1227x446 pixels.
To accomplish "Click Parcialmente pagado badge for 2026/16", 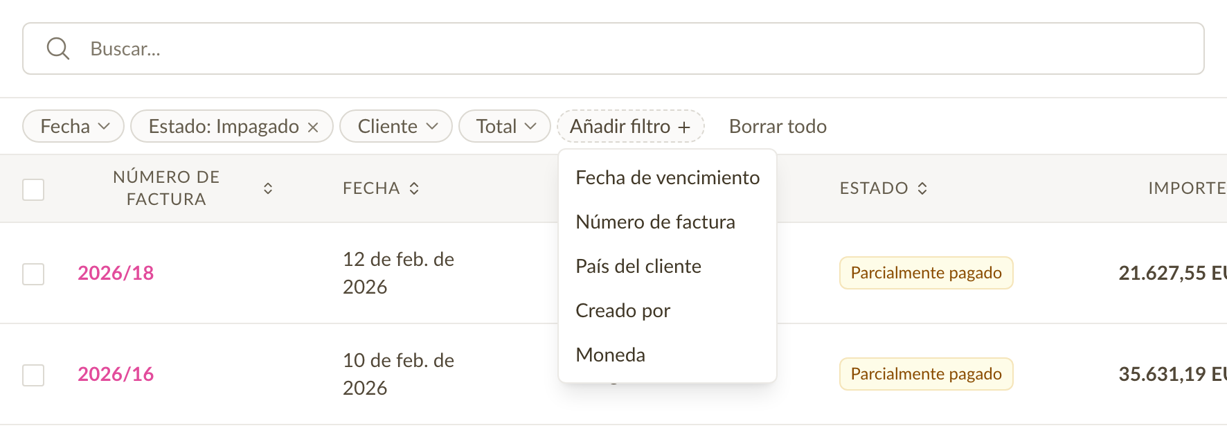I will tap(926, 374).
